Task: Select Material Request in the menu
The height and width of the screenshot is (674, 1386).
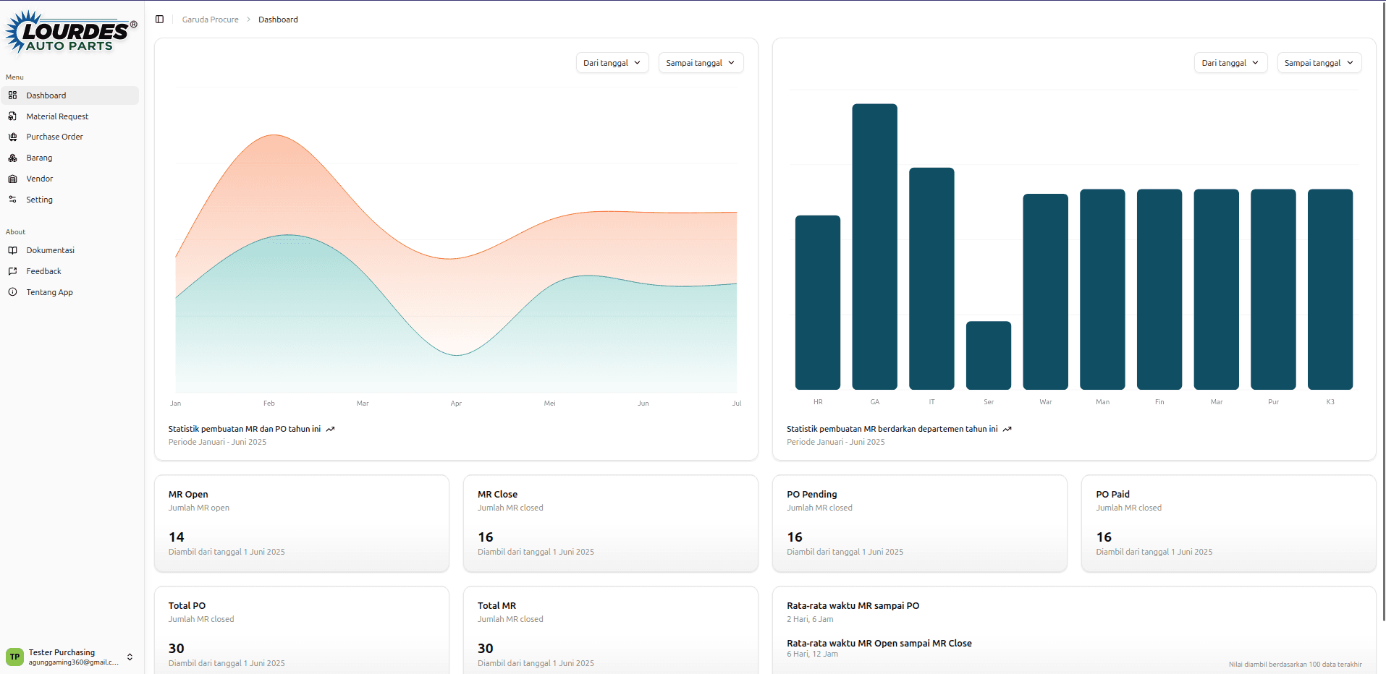Action: (58, 116)
